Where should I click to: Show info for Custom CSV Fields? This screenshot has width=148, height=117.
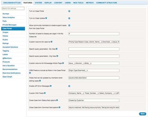click(x=45, y=93)
